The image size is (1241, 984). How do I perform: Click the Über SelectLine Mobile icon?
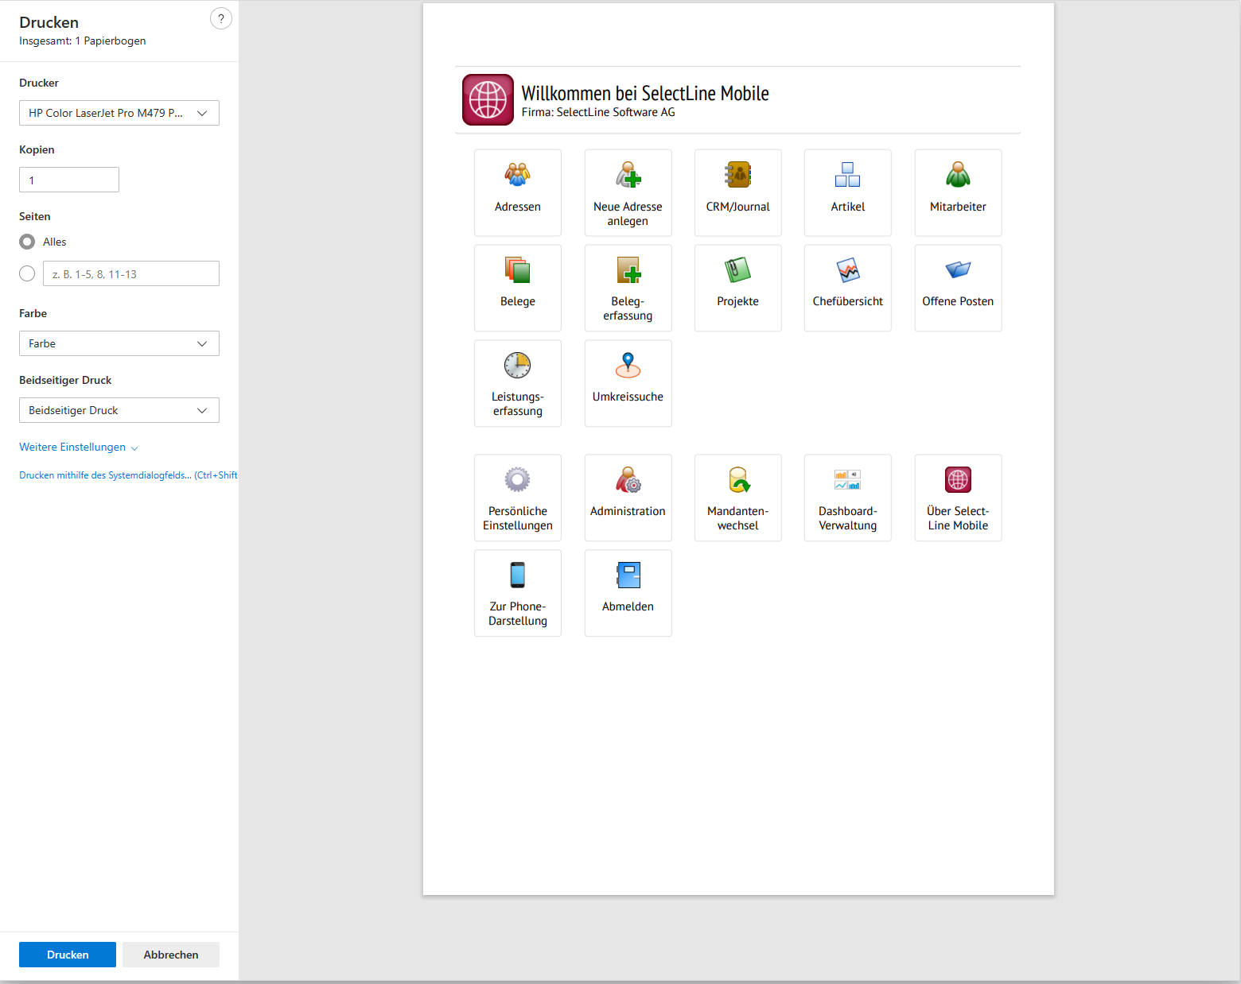click(x=958, y=480)
